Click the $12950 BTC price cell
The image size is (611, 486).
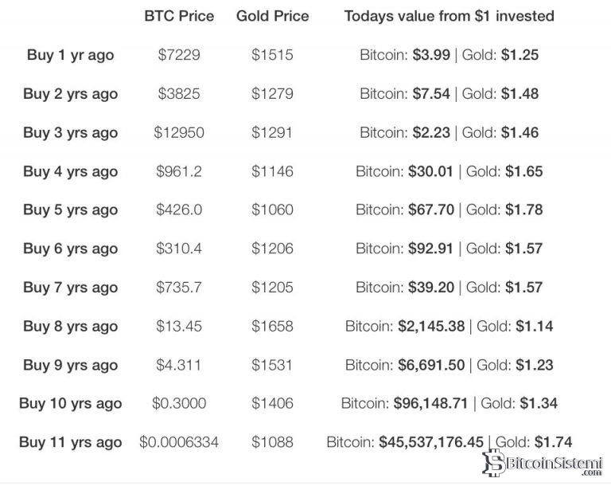point(179,133)
